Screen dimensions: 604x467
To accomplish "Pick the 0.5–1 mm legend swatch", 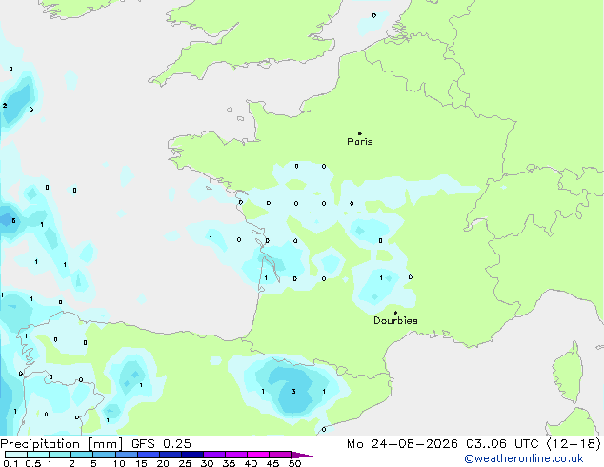I will click(38, 455).
